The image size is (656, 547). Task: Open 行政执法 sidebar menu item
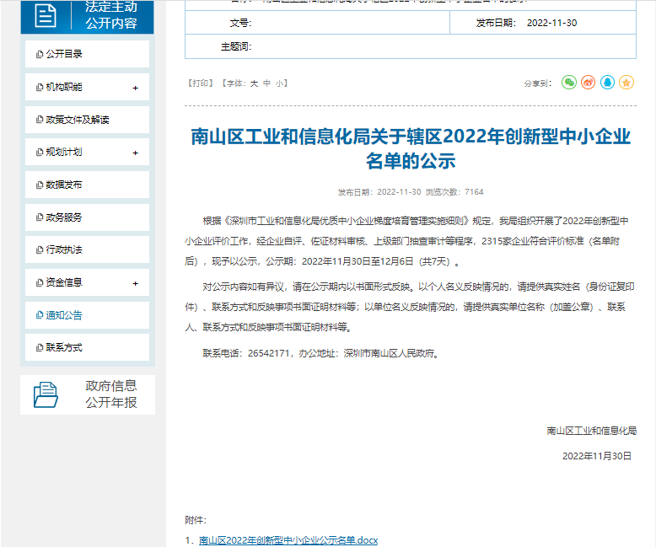pyautogui.click(x=64, y=250)
